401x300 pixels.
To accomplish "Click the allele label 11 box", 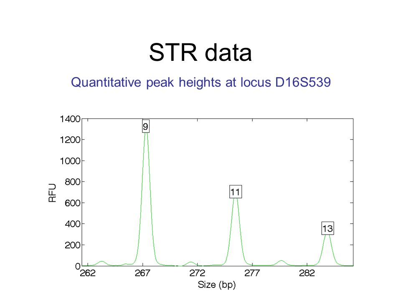I will [236, 192].
